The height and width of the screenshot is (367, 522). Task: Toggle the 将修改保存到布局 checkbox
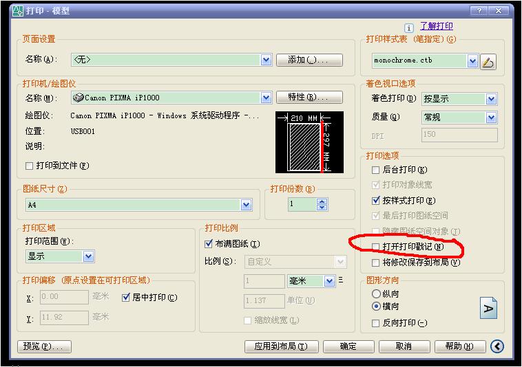pyautogui.click(x=375, y=263)
